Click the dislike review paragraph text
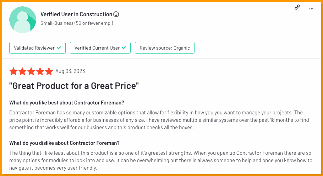This screenshot has height=176, width=323. [x=161, y=160]
